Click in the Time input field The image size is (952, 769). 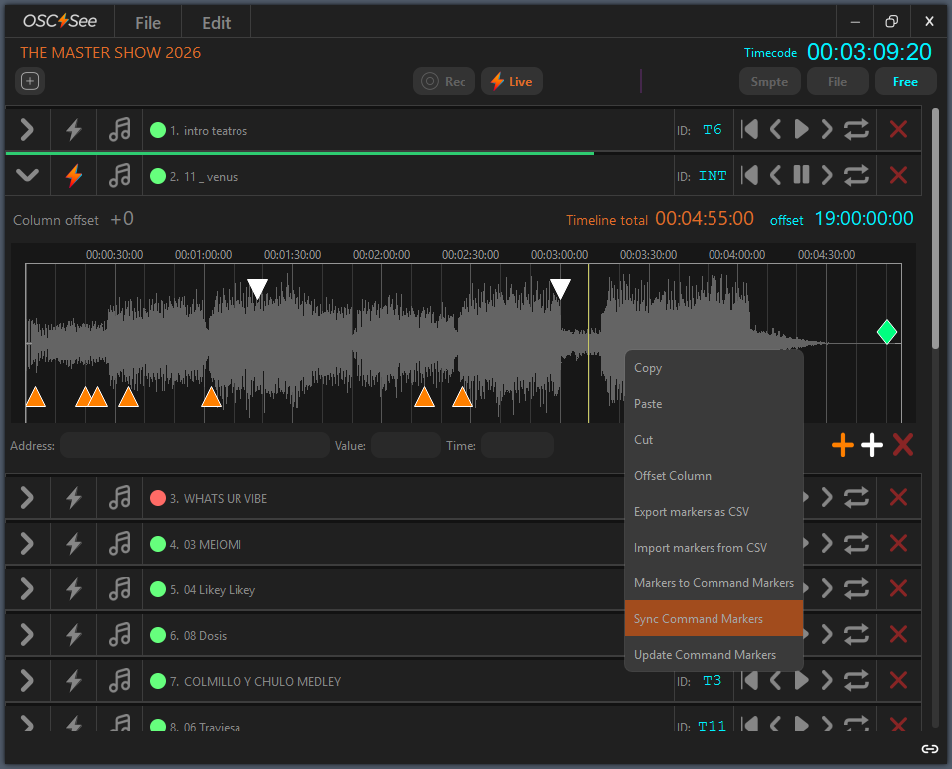[517, 445]
